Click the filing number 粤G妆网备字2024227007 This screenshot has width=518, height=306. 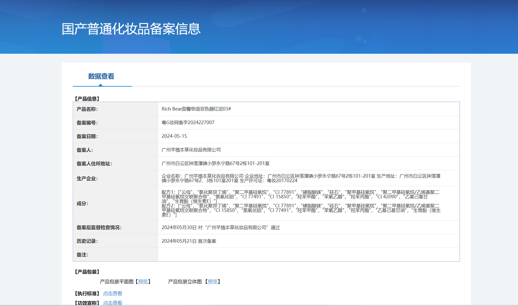click(188, 123)
